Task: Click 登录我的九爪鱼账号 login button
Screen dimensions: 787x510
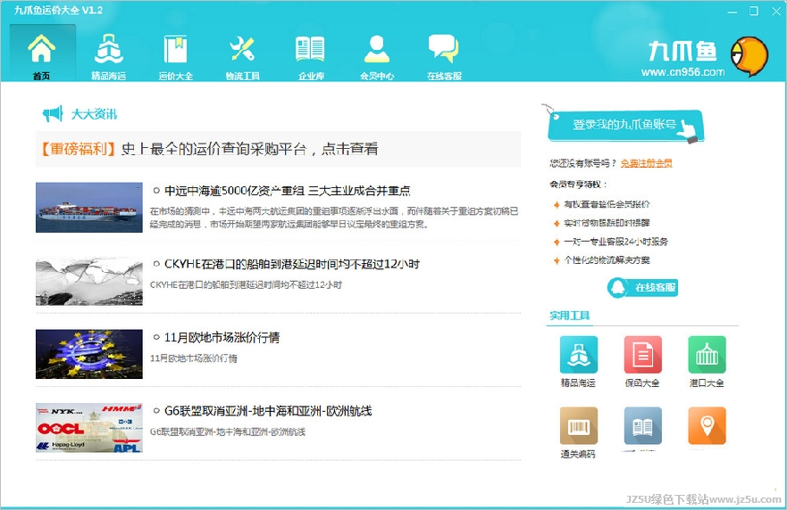Action: click(625, 125)
